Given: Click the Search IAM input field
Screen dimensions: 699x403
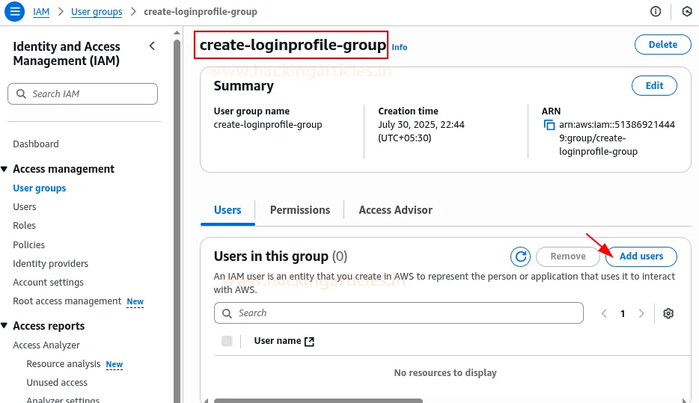Looking at the screenshot, I should point(82,93).
